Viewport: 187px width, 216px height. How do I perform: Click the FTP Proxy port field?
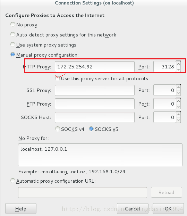[x=165, y=104]
